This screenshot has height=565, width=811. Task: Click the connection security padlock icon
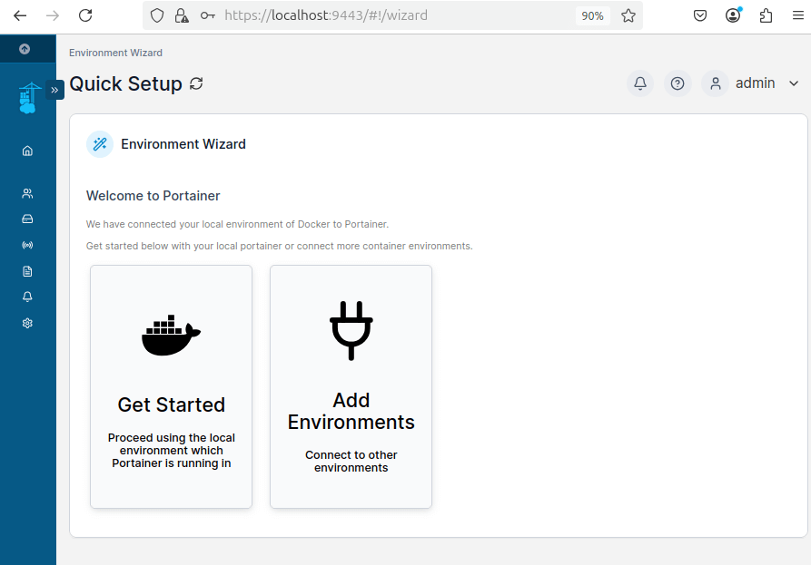[182, 15]
